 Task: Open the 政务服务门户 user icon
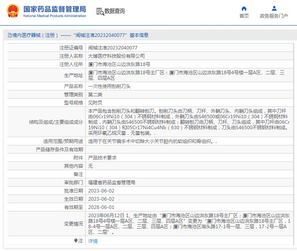[274, 9]
